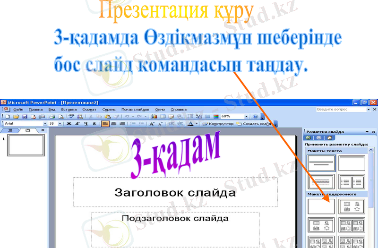Create a new blank presentation
378x248 pixels.
coord(8,117)
